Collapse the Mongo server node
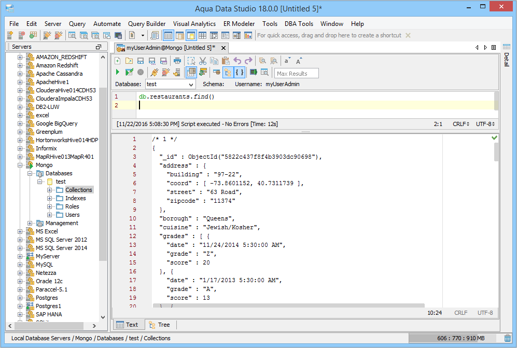The height and width of the screenshot is (348, 517). point(20,165)
